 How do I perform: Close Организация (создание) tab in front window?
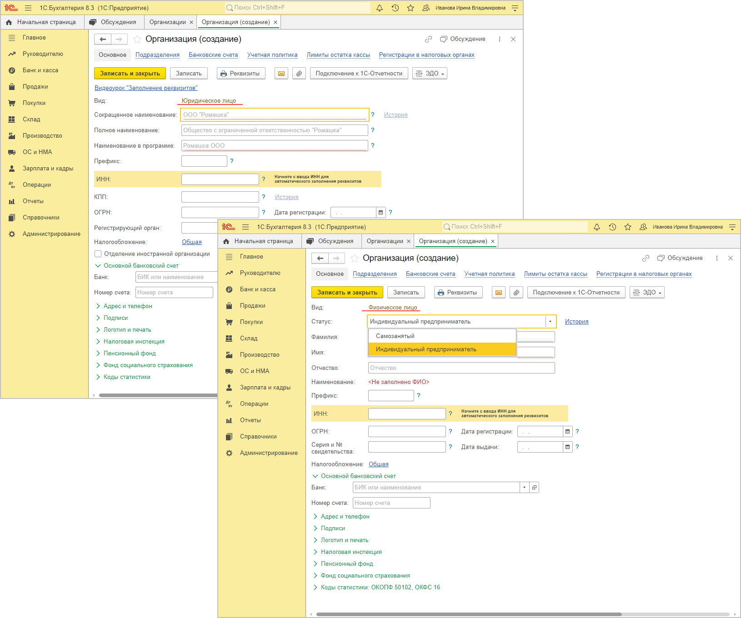tap(493, 241)
